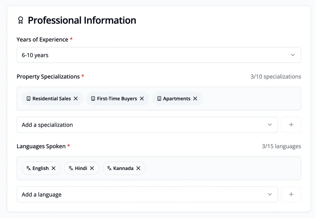Viewport: 315px width, 218px height.
Task: Click the Years of Experience label
Action: click(x=42, y=40)
